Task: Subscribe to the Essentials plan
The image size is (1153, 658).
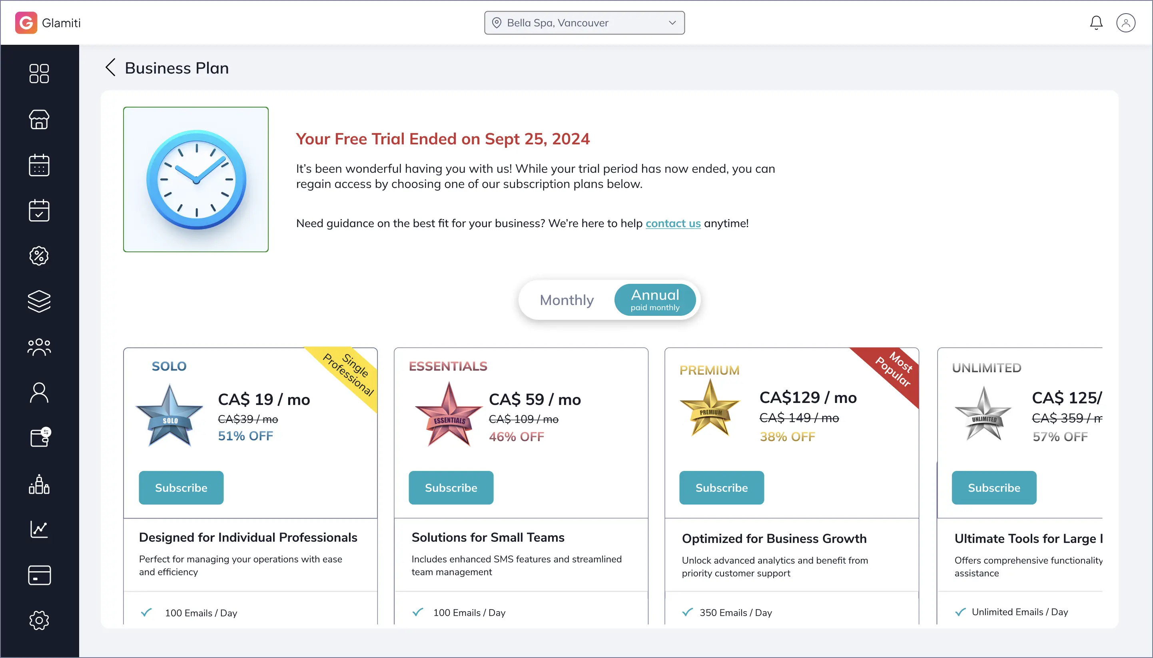Action: (451, 488)
